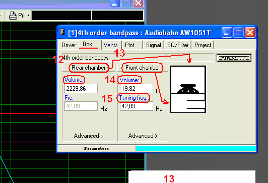This screenshot has height=183, width=268.
Task: Go to the Signal tab
Action: (x=154, y=45)
